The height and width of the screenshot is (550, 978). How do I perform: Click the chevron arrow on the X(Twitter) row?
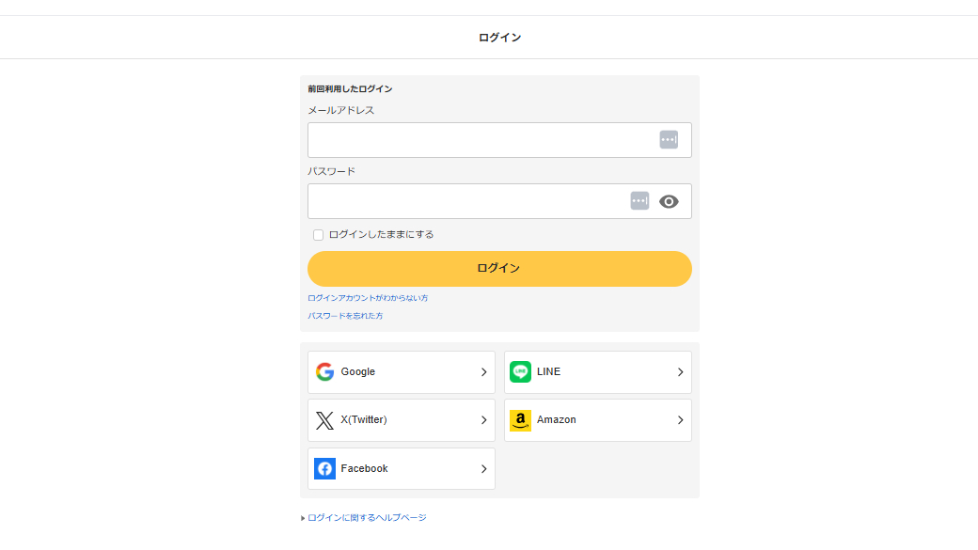(x=484, y=420)
